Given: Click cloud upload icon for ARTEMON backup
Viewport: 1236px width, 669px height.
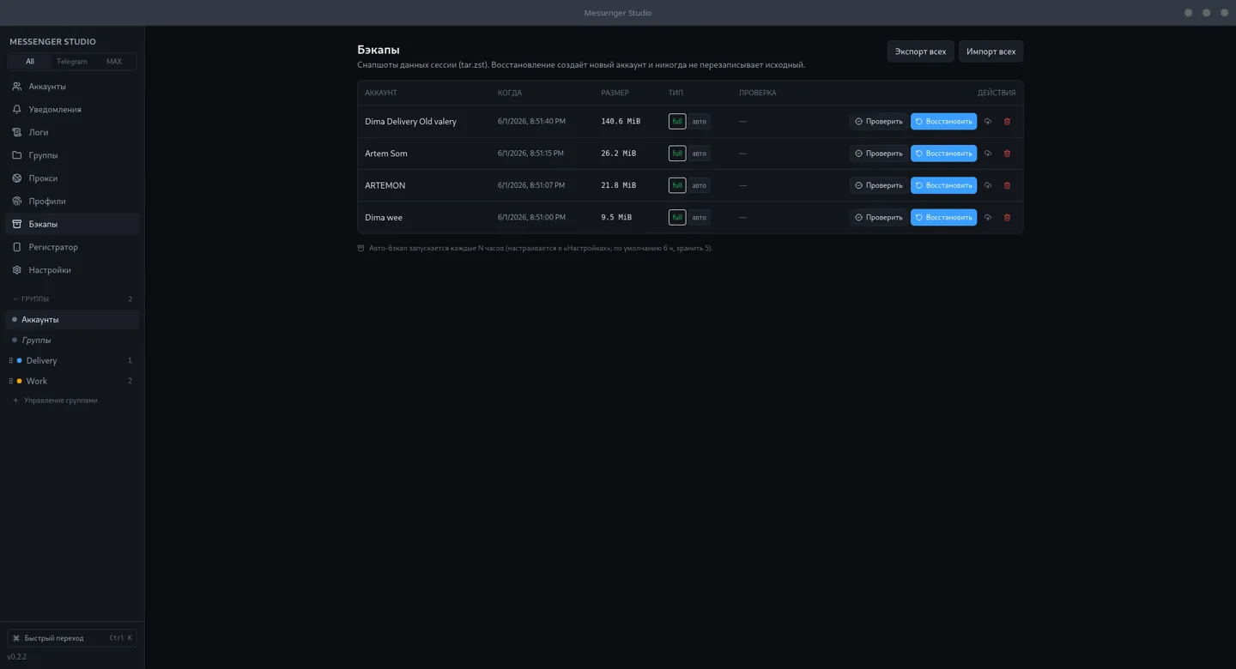Looking at the screenshot, I should (988, 185).
